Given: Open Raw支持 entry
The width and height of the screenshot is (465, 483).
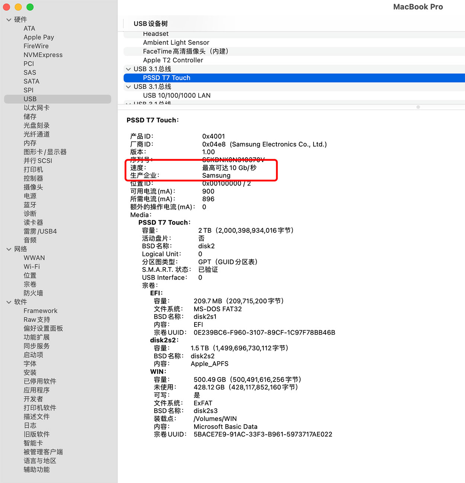Looking at the screenshot, I should pos(37,320).
